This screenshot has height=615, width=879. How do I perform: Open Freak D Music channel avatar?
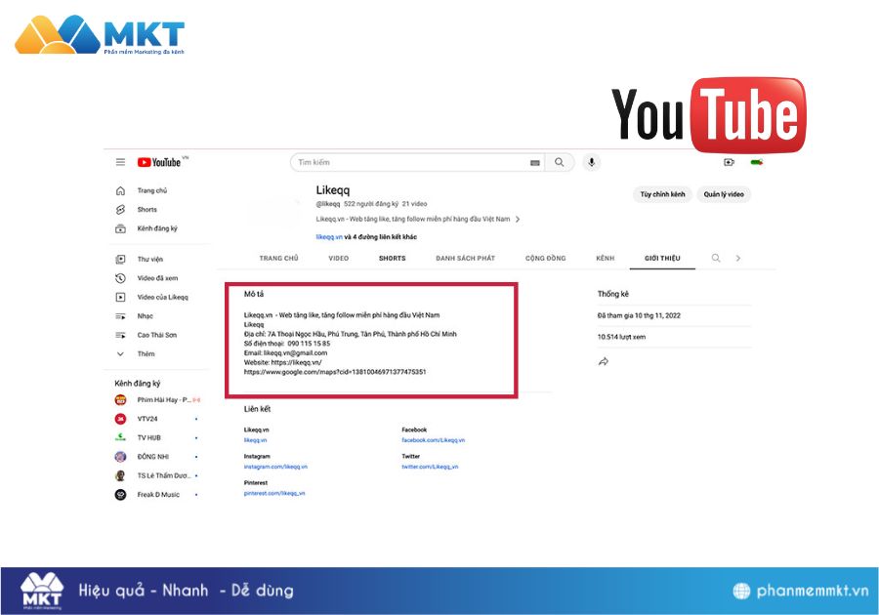120,495
